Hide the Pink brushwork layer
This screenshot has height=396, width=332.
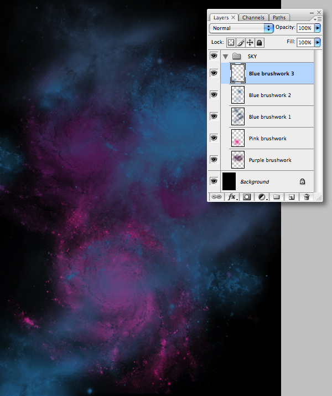(214, 138)
